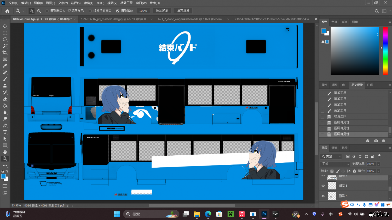This screenshot has height=220, width=392.
Task: Hide layer 图层 6 via eye icon
Action: [323, 186]
